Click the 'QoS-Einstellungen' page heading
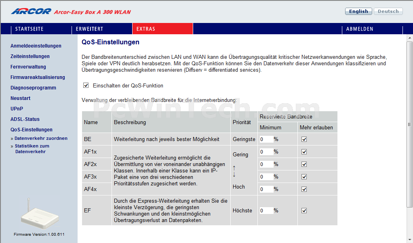 [110, 42]
